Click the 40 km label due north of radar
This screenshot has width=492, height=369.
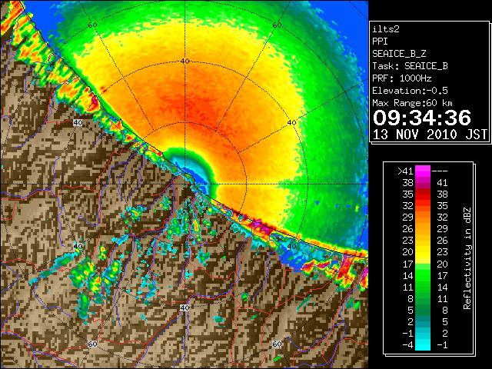pos(184,61)
